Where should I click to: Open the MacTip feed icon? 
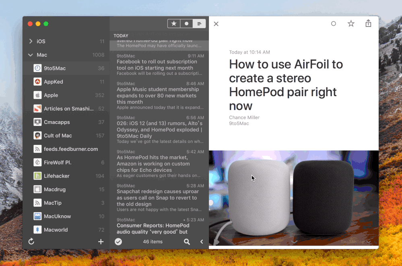pyautogui.click(x=37, y=203)
